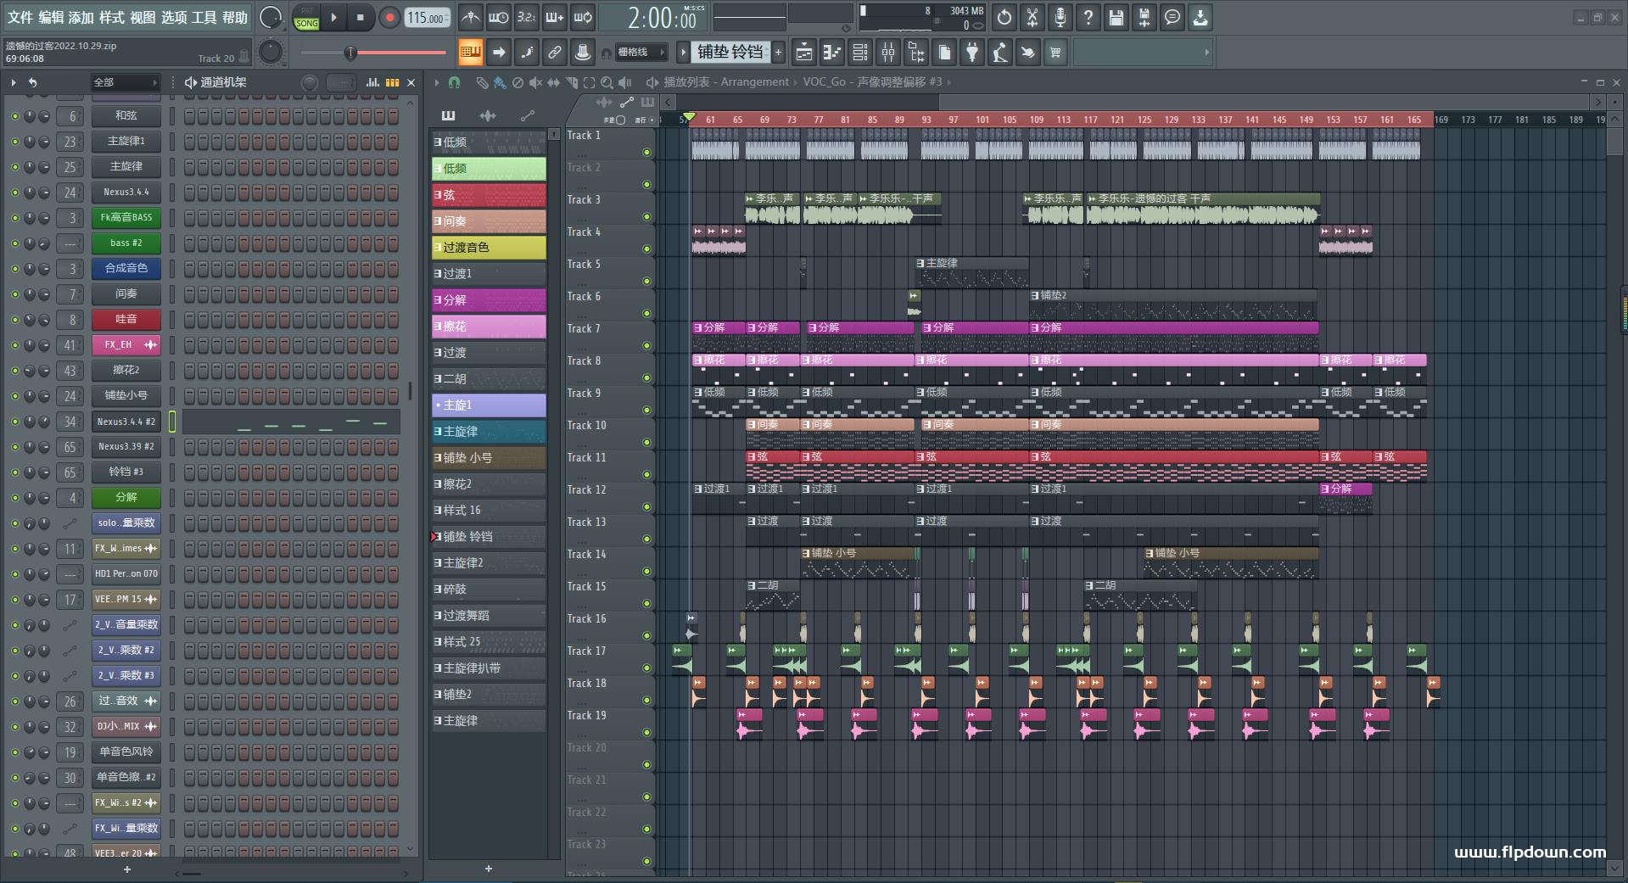The width and height of the screenshot is (1628, 883).
Task: Open help with the question mark icon
Action: [x=1088, y=17]
